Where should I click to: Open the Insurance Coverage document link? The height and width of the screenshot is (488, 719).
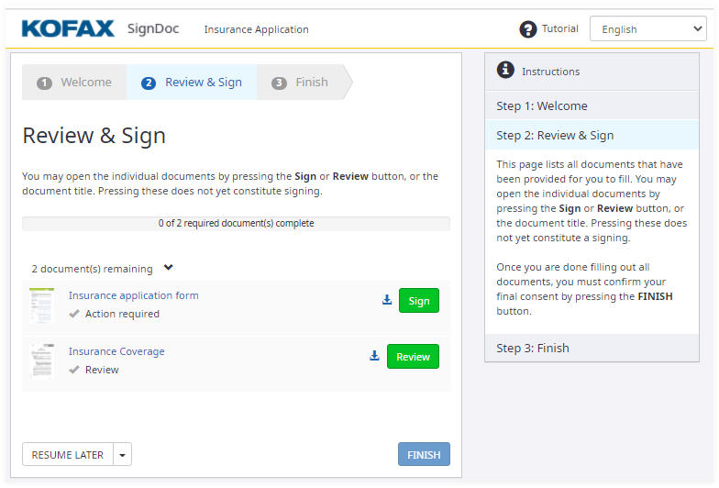116,351
